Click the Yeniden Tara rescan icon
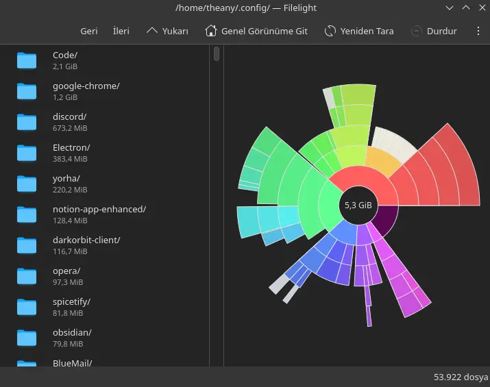490x387 pixels. point(330,31)
